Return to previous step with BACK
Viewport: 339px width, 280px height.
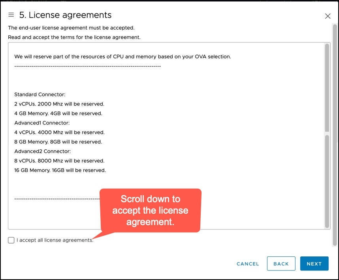(x=281, y=263)
